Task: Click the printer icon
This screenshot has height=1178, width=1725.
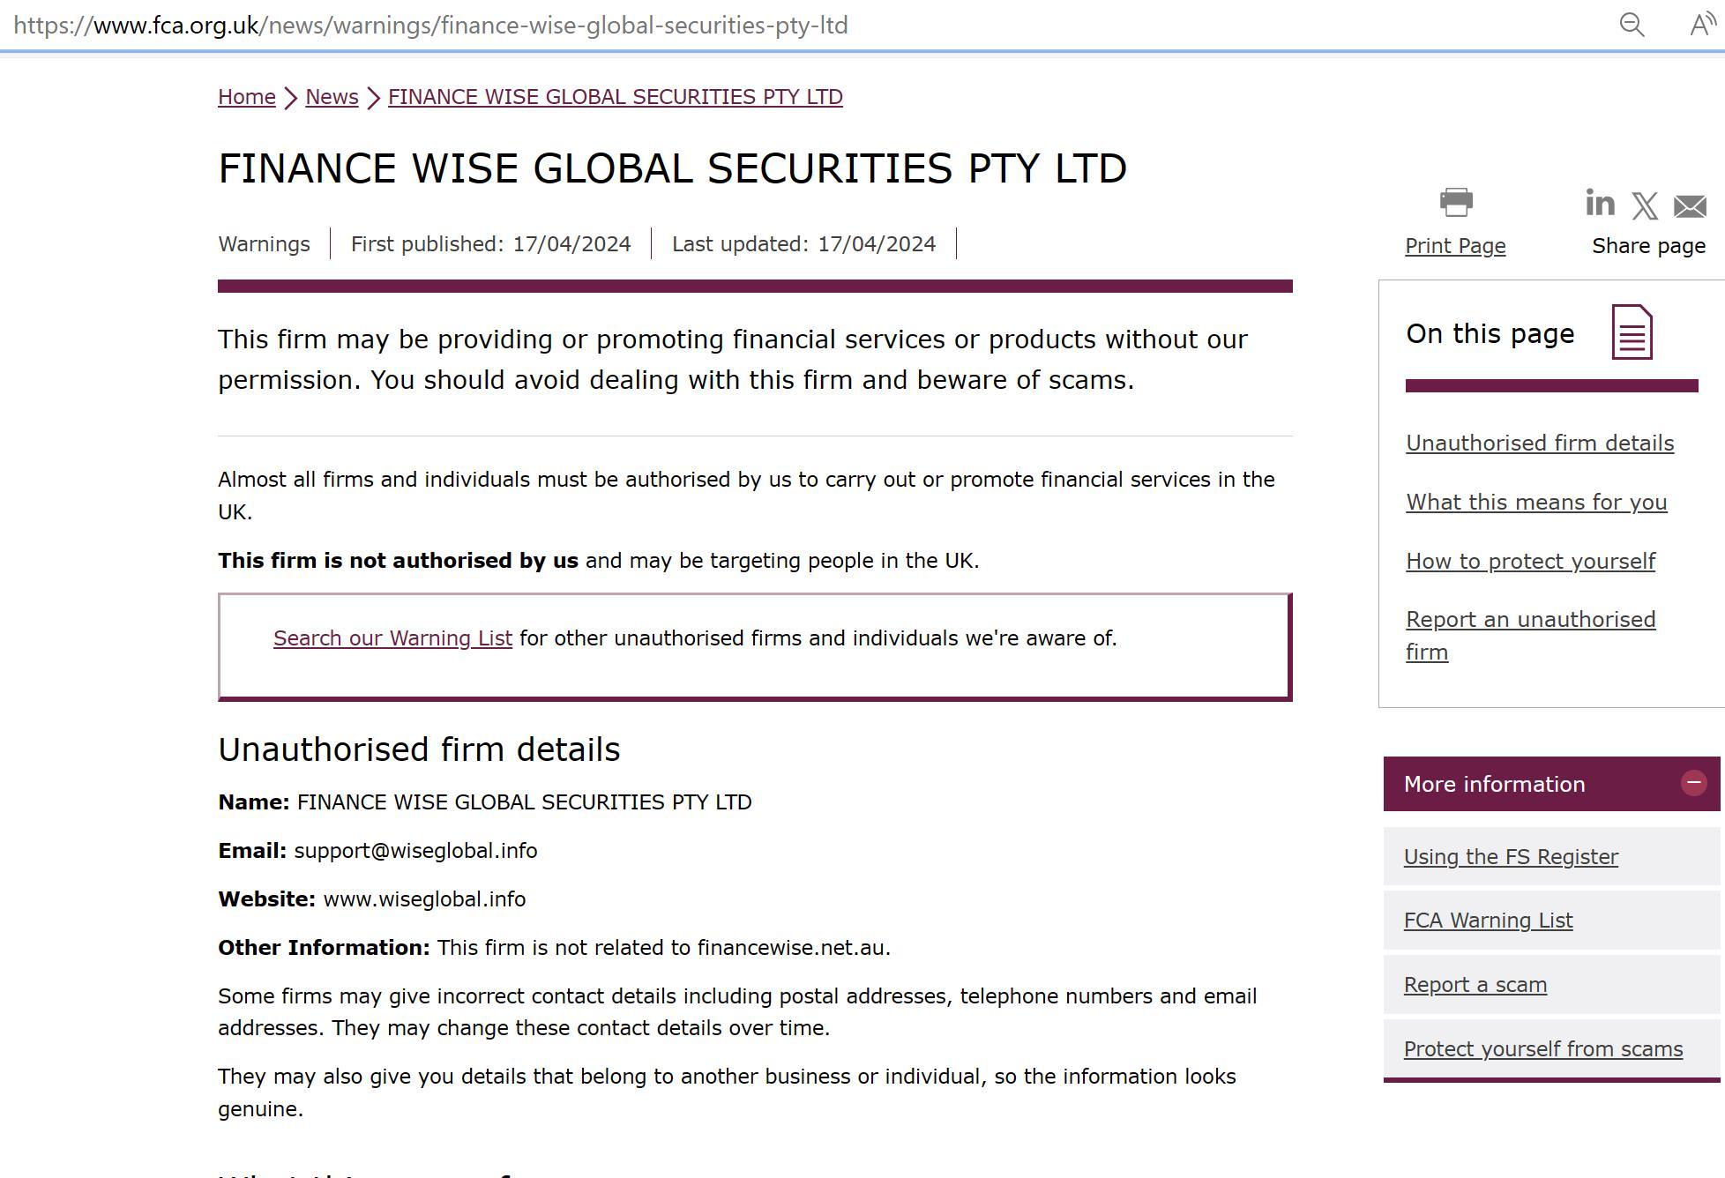Action: 1456,202
